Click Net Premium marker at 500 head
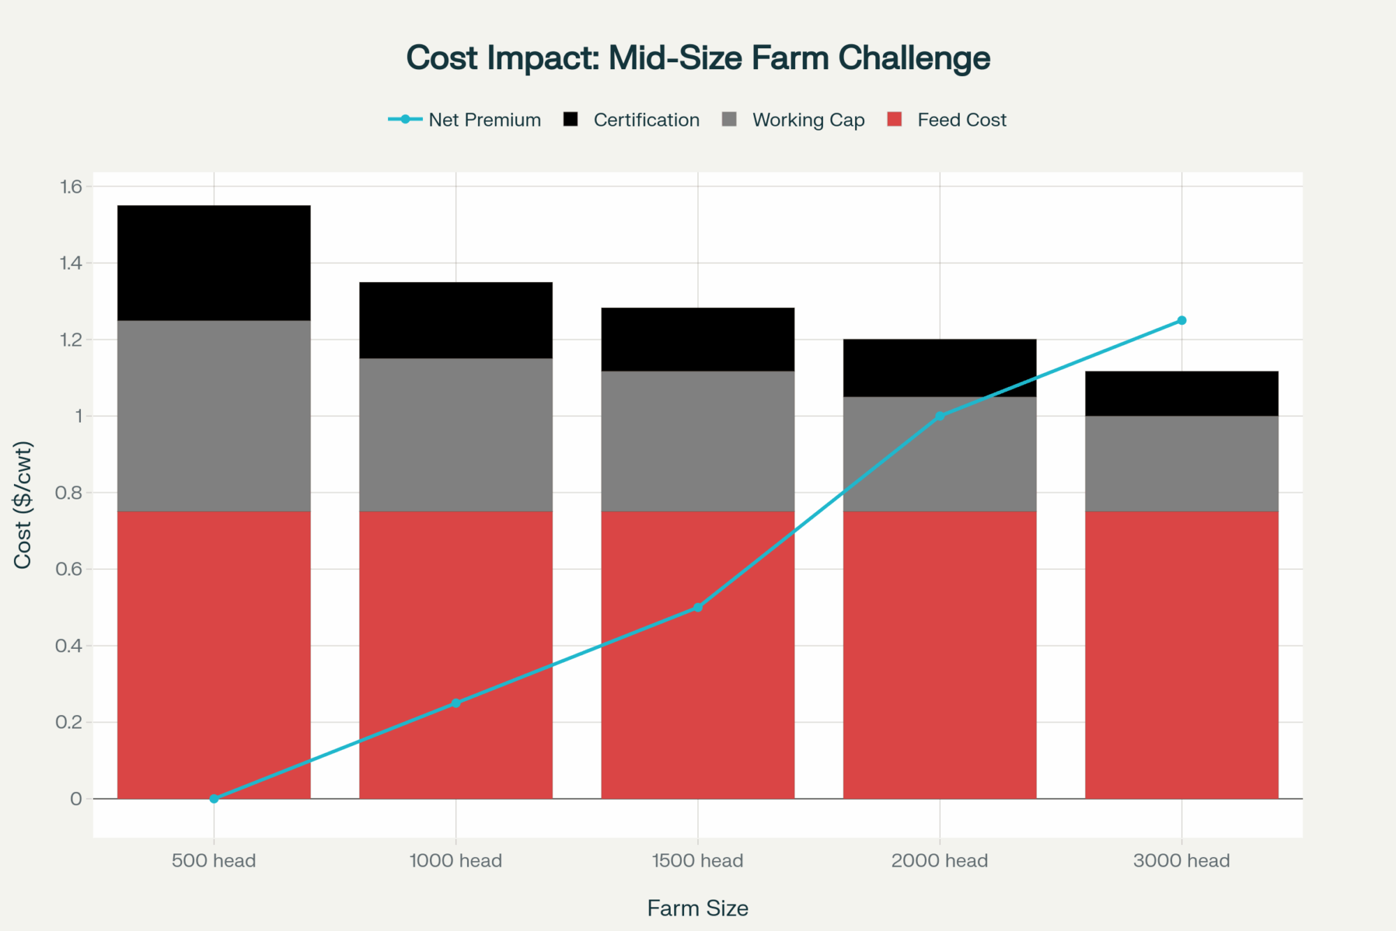Viewport: 1396px width, 931px height. coord(214,798)
